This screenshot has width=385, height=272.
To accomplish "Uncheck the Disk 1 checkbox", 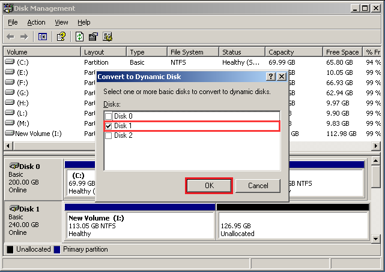I will click(x=108, y=126).
